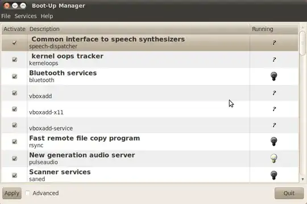Screen dimensions: 307x204
Task: Toggle the Advanced checkbox
Action: click(27, 193)
